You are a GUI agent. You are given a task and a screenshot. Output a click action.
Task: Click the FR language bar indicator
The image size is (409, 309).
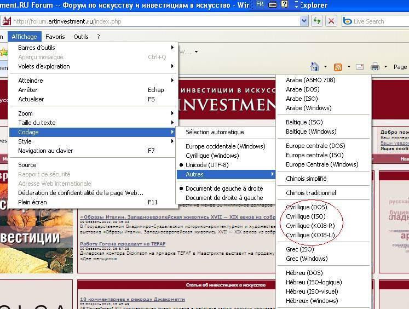coord(260,4)
